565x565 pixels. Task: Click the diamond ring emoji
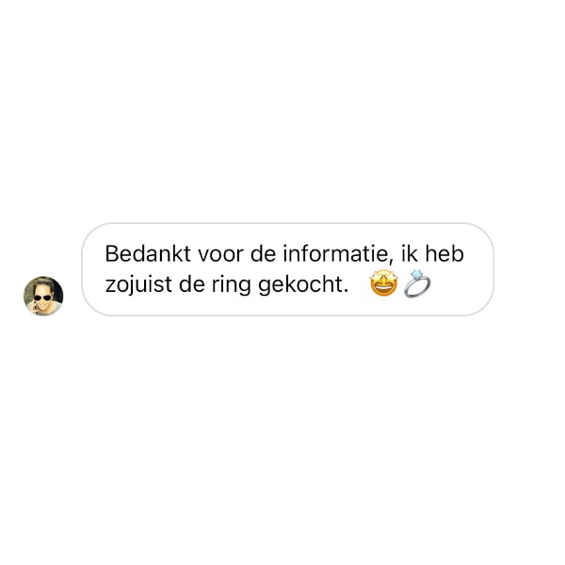(x=417, y=283)
